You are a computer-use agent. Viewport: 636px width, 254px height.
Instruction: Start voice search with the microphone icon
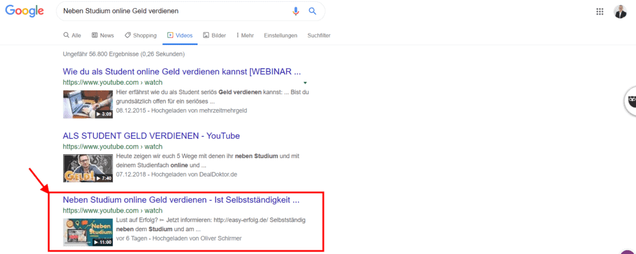click(x=296, y=11)
